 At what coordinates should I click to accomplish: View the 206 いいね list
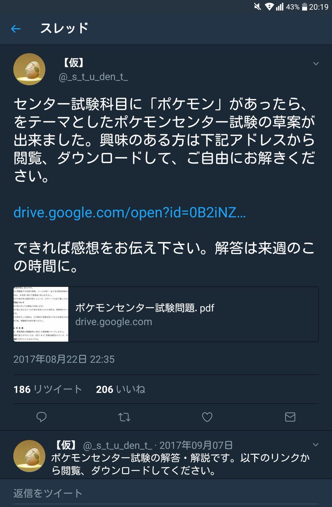[x=120, y=389]
